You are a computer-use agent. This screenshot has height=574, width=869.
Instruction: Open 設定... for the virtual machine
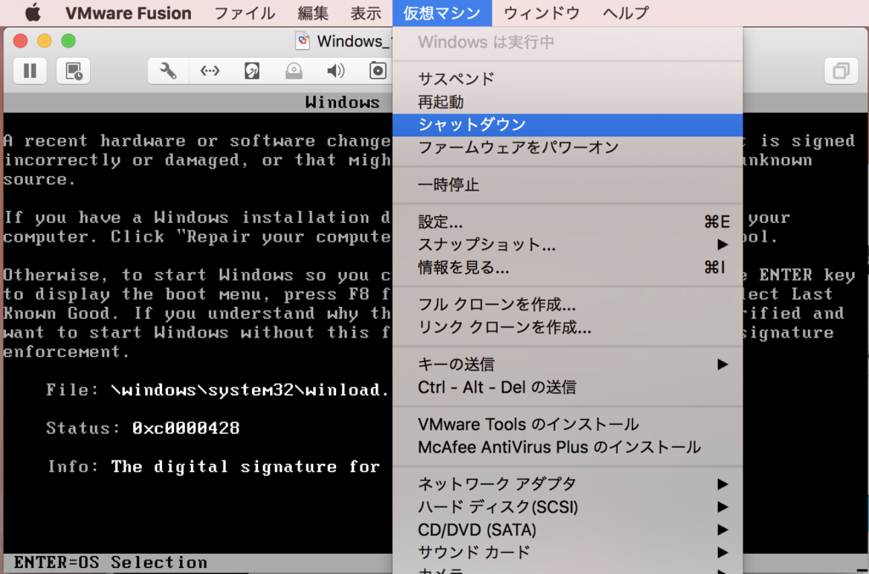(568, 222)
